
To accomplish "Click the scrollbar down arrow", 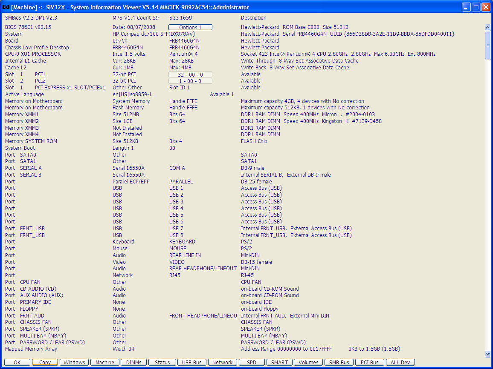I will click(487, 354).
